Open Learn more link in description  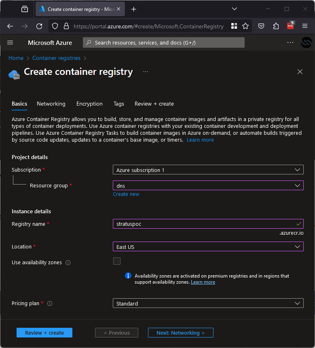point(200,140)
